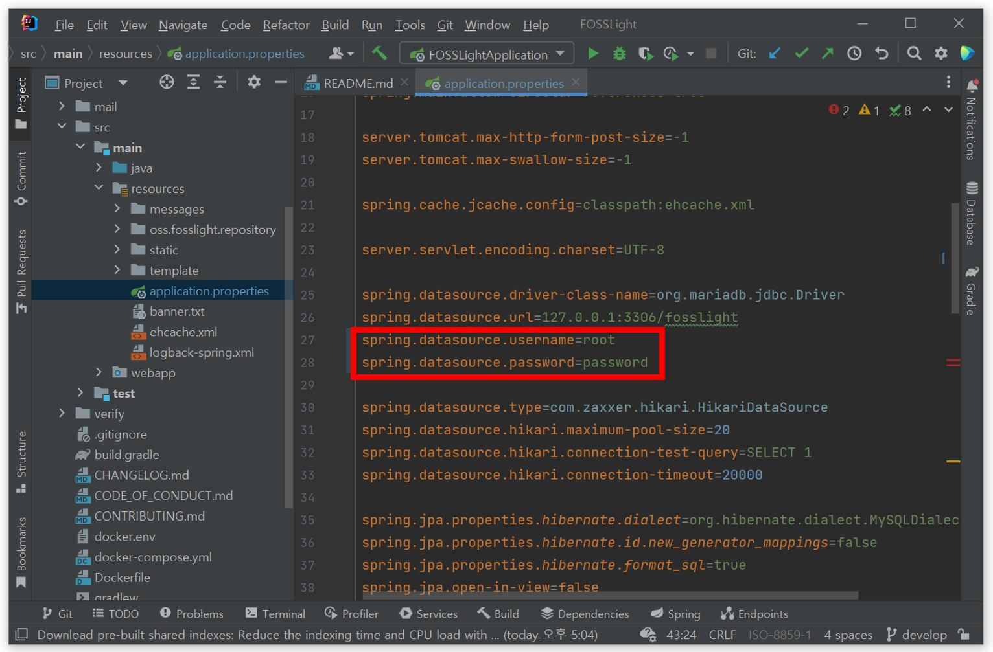
Task: Open Problems tool window
Action: 191,614
